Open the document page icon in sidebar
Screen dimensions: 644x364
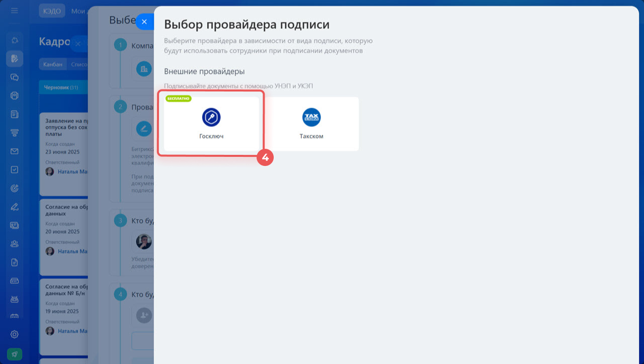click(x=15, y=262)
